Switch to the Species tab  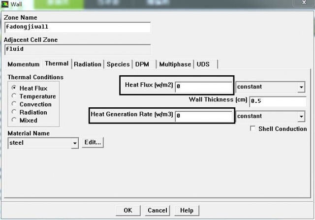point(118,64)
